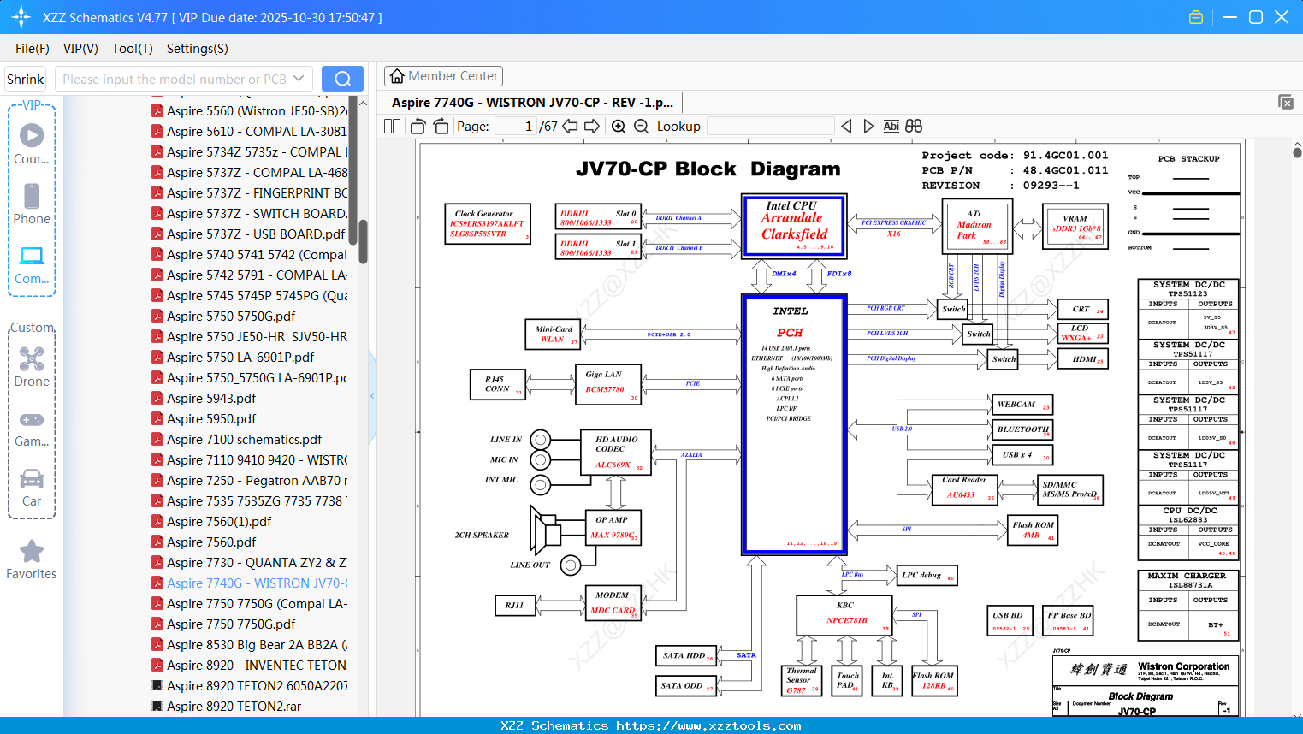Screen dimensions: 1303x734
Task: Go to the previous page arrow
Action: [x=570, y=127]
